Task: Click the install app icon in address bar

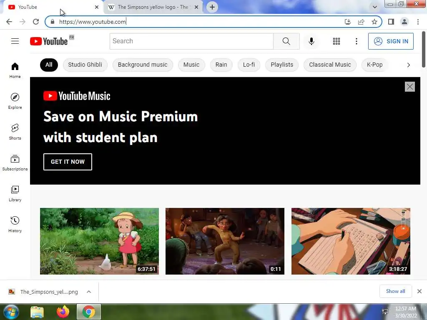Action: [x=347, y=22]
